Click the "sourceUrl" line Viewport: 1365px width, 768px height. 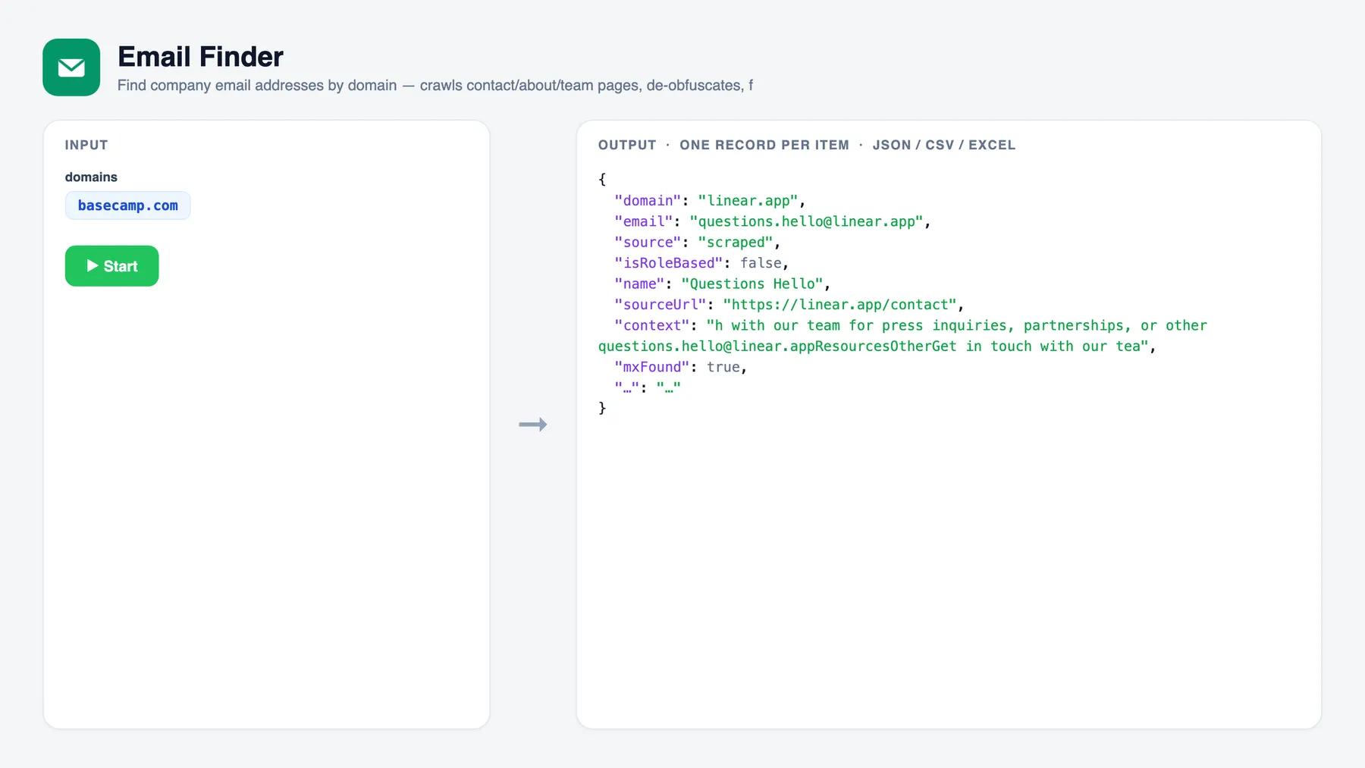789,305
